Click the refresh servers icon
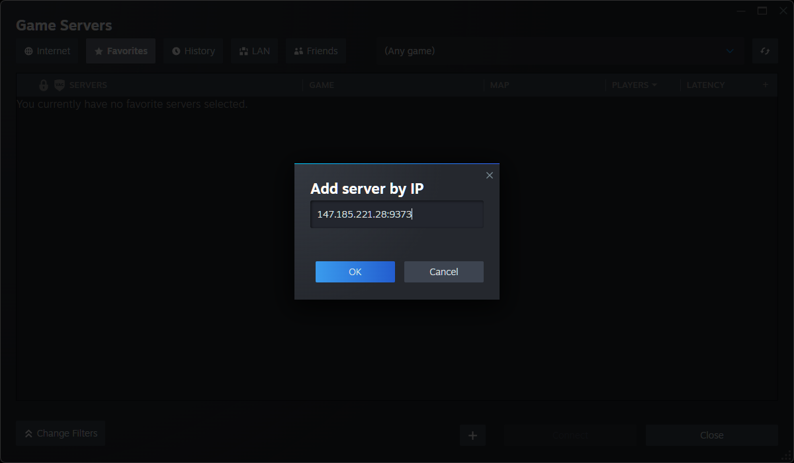This screenshot has height=463, width=794. pos(765,51)
